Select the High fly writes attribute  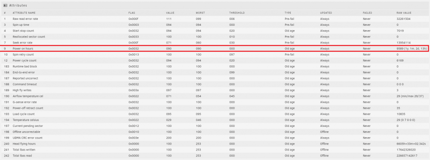tap(22, 90)
